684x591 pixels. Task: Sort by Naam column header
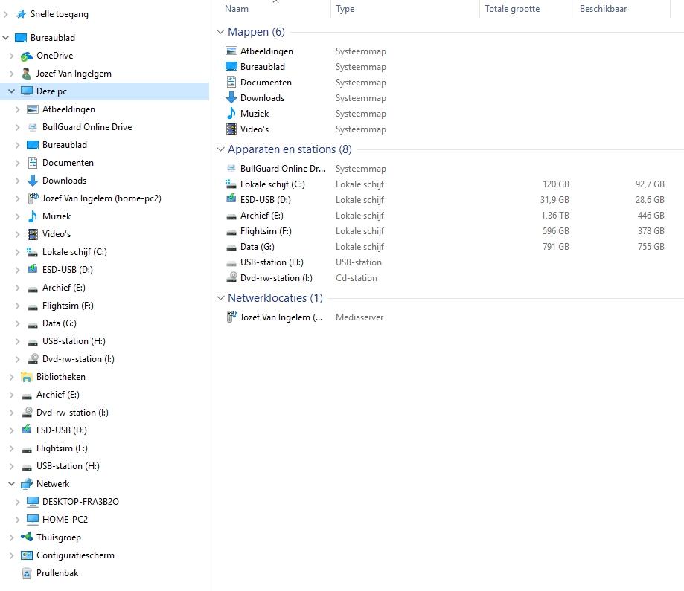[x=237, y=9]
